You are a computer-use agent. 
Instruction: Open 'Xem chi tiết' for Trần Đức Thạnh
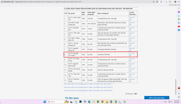[132, 80]
